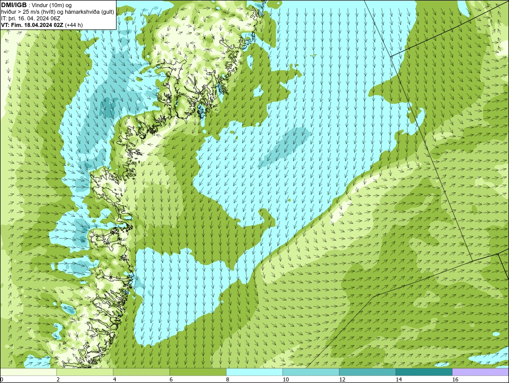Click the legend scale number 10
The height and width of the screenshot is (383, 509).
[286, 379]
